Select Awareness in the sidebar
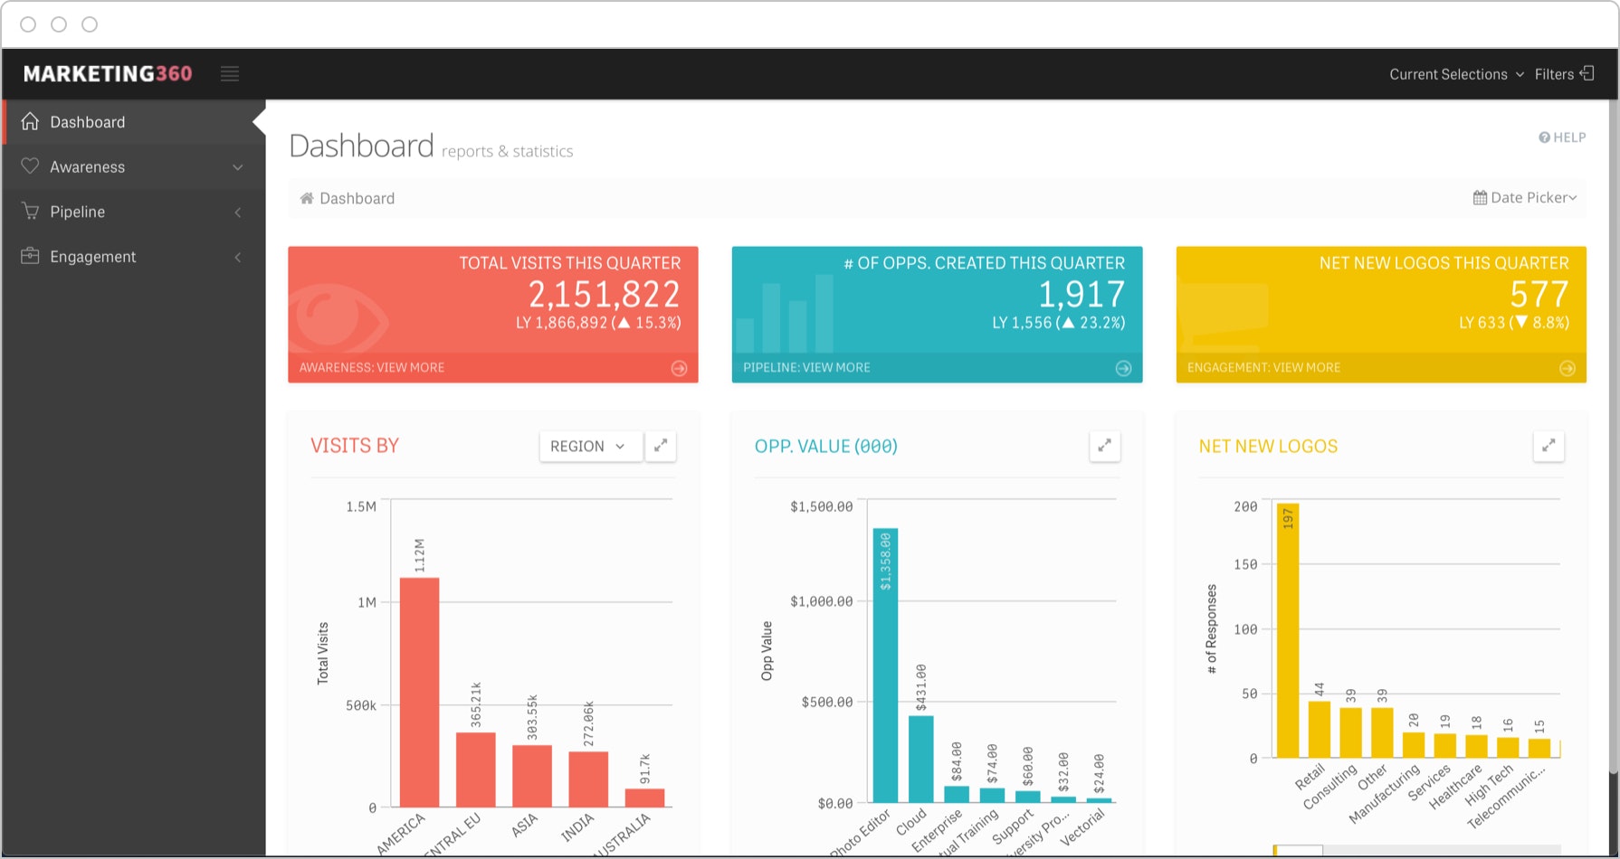 pyautogui.click(x=134, y=167)
